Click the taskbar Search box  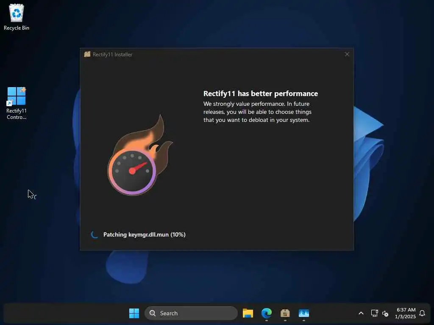tap(191, 313)
